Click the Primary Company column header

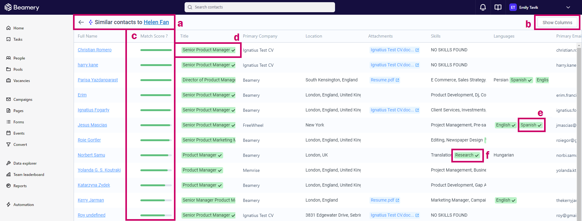(x=260, y=36)
